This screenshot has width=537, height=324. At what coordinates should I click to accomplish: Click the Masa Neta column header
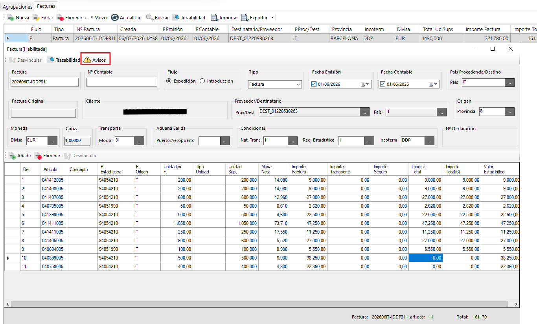(x=274, y=169)
